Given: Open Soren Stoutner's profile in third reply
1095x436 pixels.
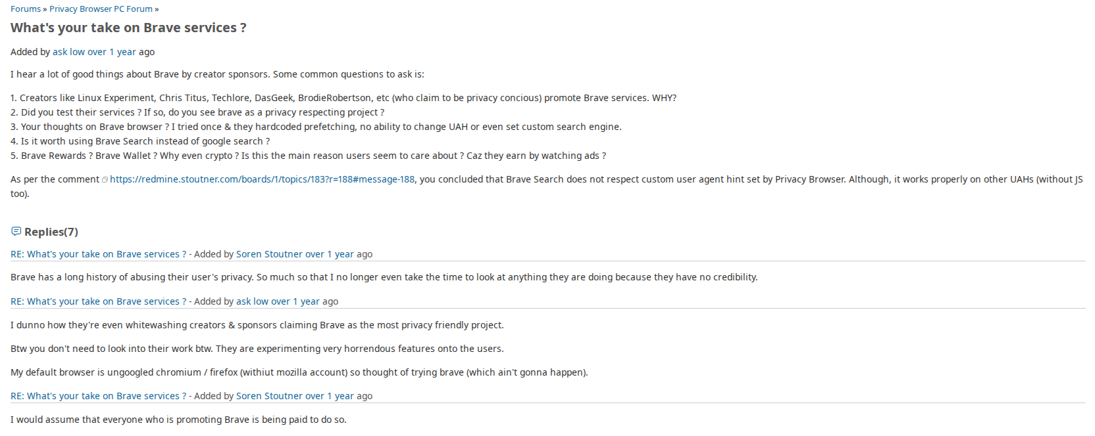Looking at the screenshot, I should tap(269, 396).
